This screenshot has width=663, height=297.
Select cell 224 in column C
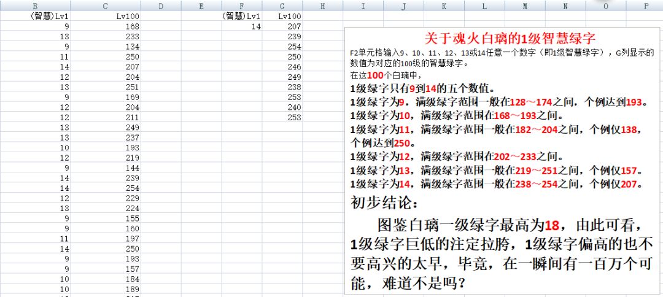point(106,208)
